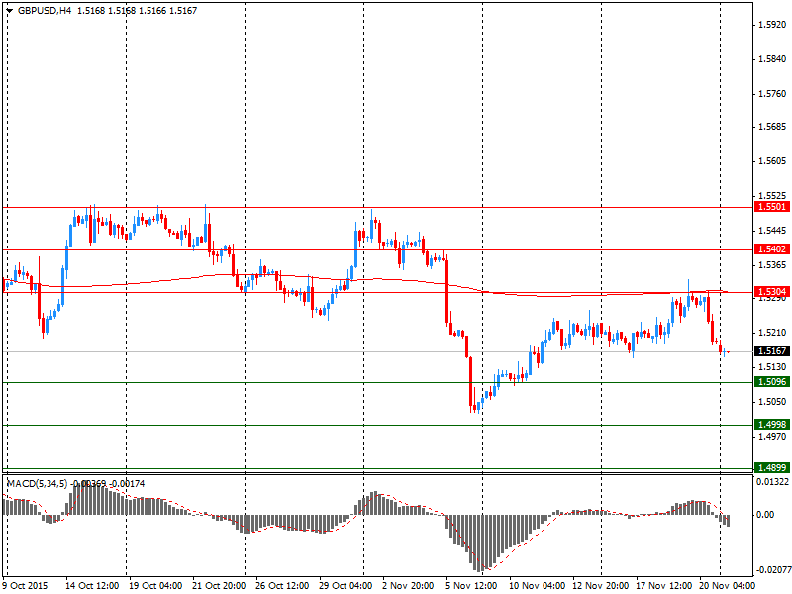Click the current price label 1.5167
792x594 pixels.
click(772, 351)
